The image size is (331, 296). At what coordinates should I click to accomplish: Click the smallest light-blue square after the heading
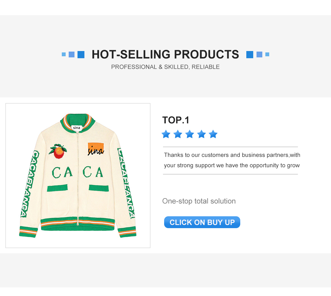click(x=267, y=54)
